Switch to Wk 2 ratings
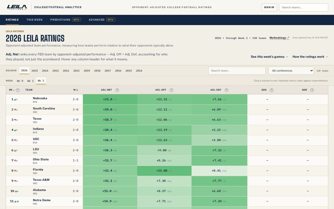The image size is (334, 209). point(41,81)
